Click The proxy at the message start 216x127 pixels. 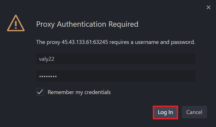(48, 42)
